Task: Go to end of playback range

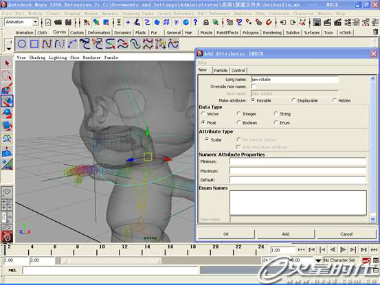Action: coord(374,250)
